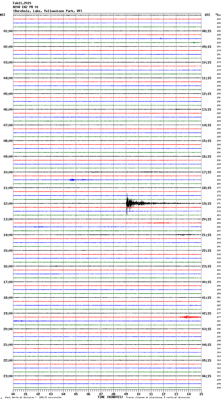Click the 16:15 UTC time label

point(207,157)
